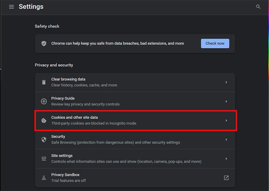
Task: Click the Privacy Guide compass icon
Action: coord(44,101)
